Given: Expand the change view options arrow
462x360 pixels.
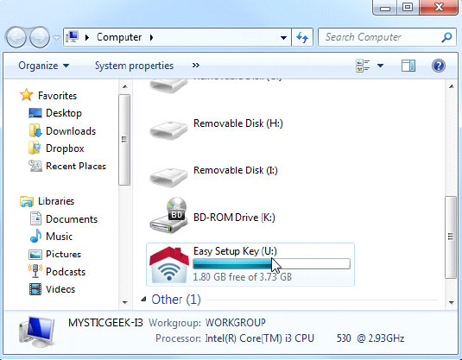Looking at the screenshot, I should pyautogui.click(x=380, y=66).
